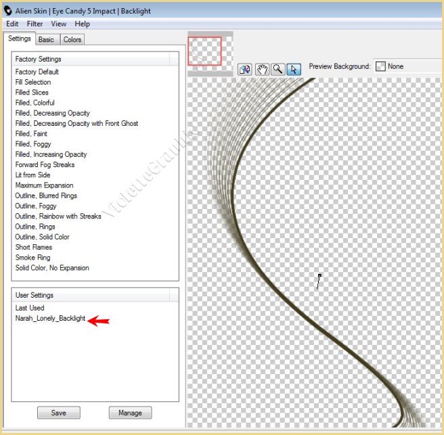
Task: Click the show original preview toggle icon
Action: click(x=245, y=69)
